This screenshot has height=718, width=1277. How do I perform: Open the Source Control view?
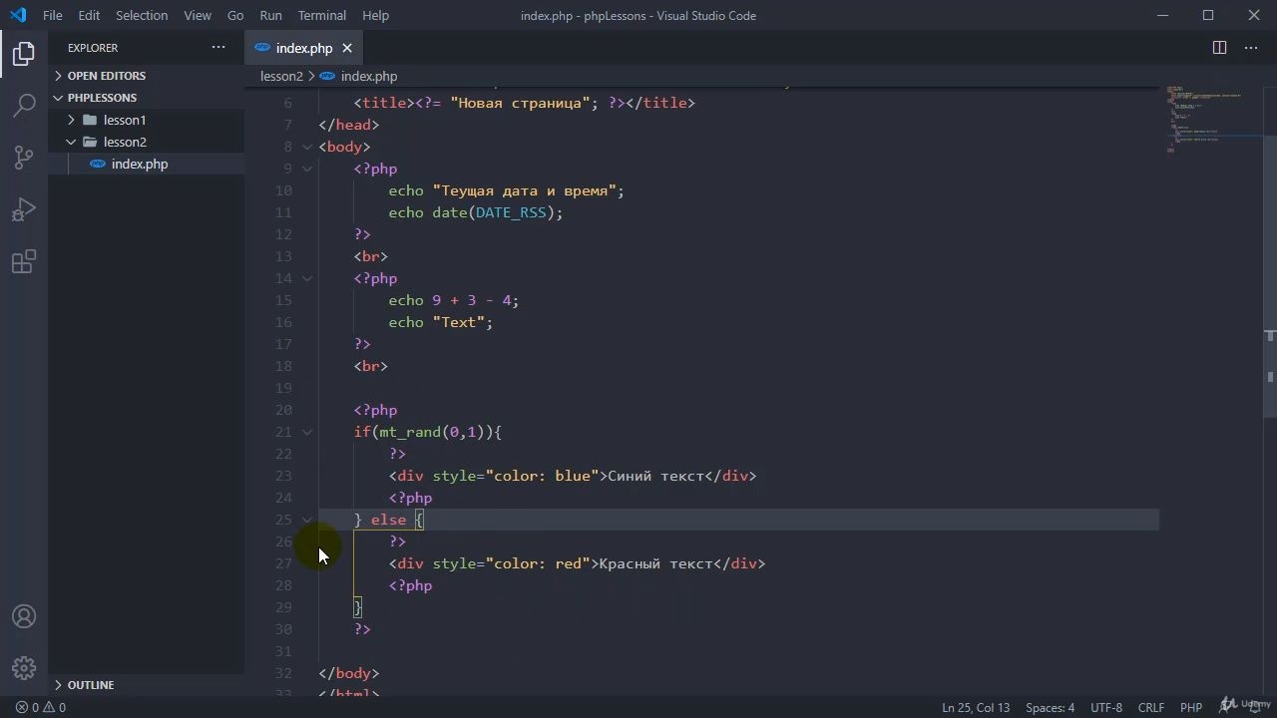click(24, 157)
